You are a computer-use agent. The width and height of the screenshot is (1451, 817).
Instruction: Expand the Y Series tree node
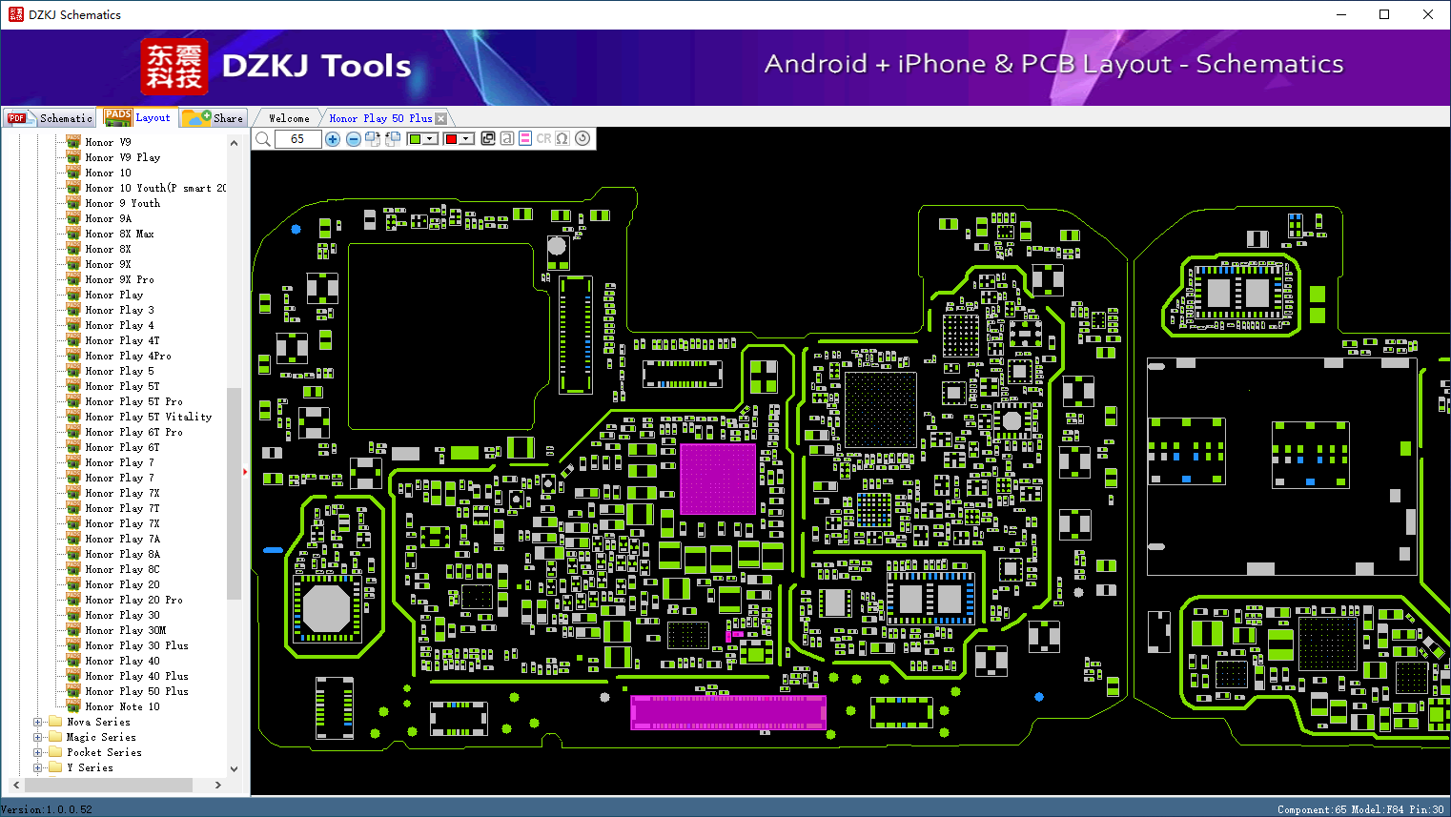tap(38, 767)
